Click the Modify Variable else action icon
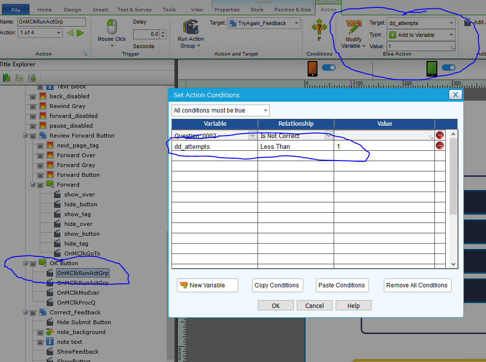Viewport: 486px width, 362px height. pyautogui.click(x=354, y=28)
